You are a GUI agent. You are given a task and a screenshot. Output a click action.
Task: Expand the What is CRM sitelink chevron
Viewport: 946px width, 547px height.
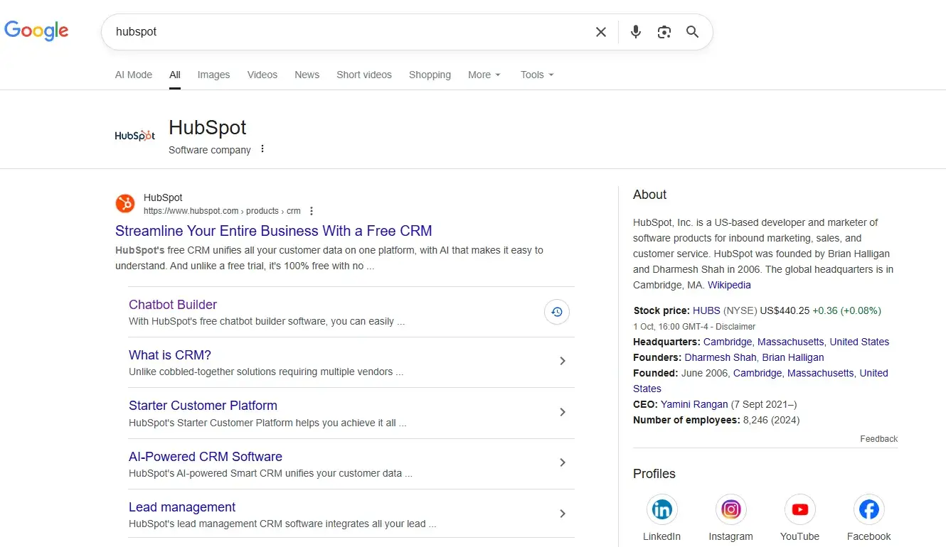tap(562, 362)
